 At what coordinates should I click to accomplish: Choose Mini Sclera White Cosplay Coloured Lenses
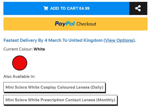coord(54,87)
